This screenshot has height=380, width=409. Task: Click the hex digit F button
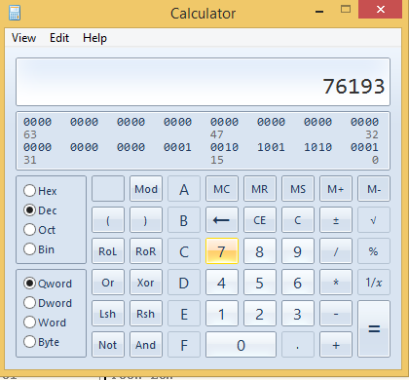(x=184, y=345)
